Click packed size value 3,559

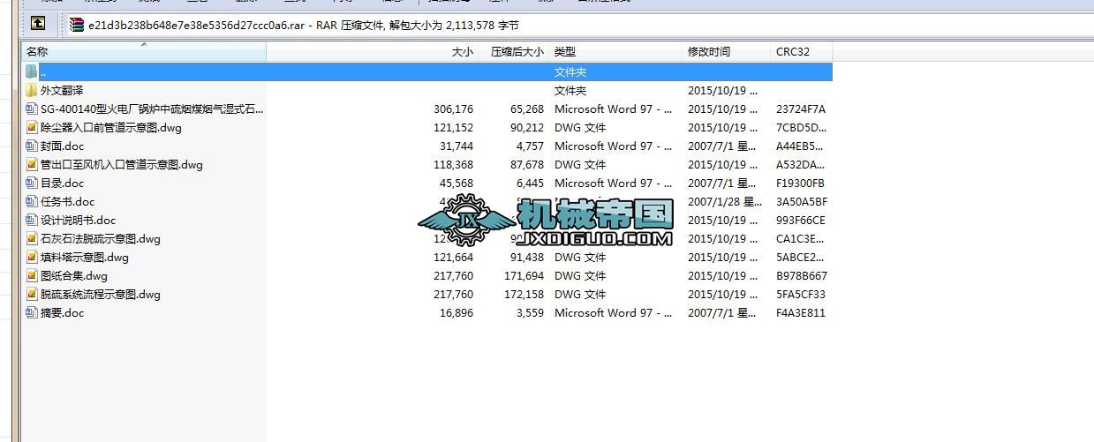(531, 312)
